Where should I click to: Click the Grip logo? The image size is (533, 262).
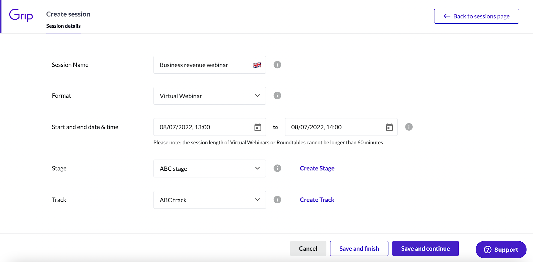(21, 15)
